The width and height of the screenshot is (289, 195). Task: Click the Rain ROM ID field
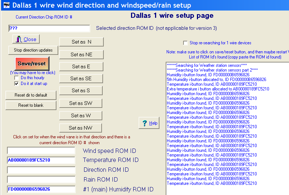[x=41, y=179]
